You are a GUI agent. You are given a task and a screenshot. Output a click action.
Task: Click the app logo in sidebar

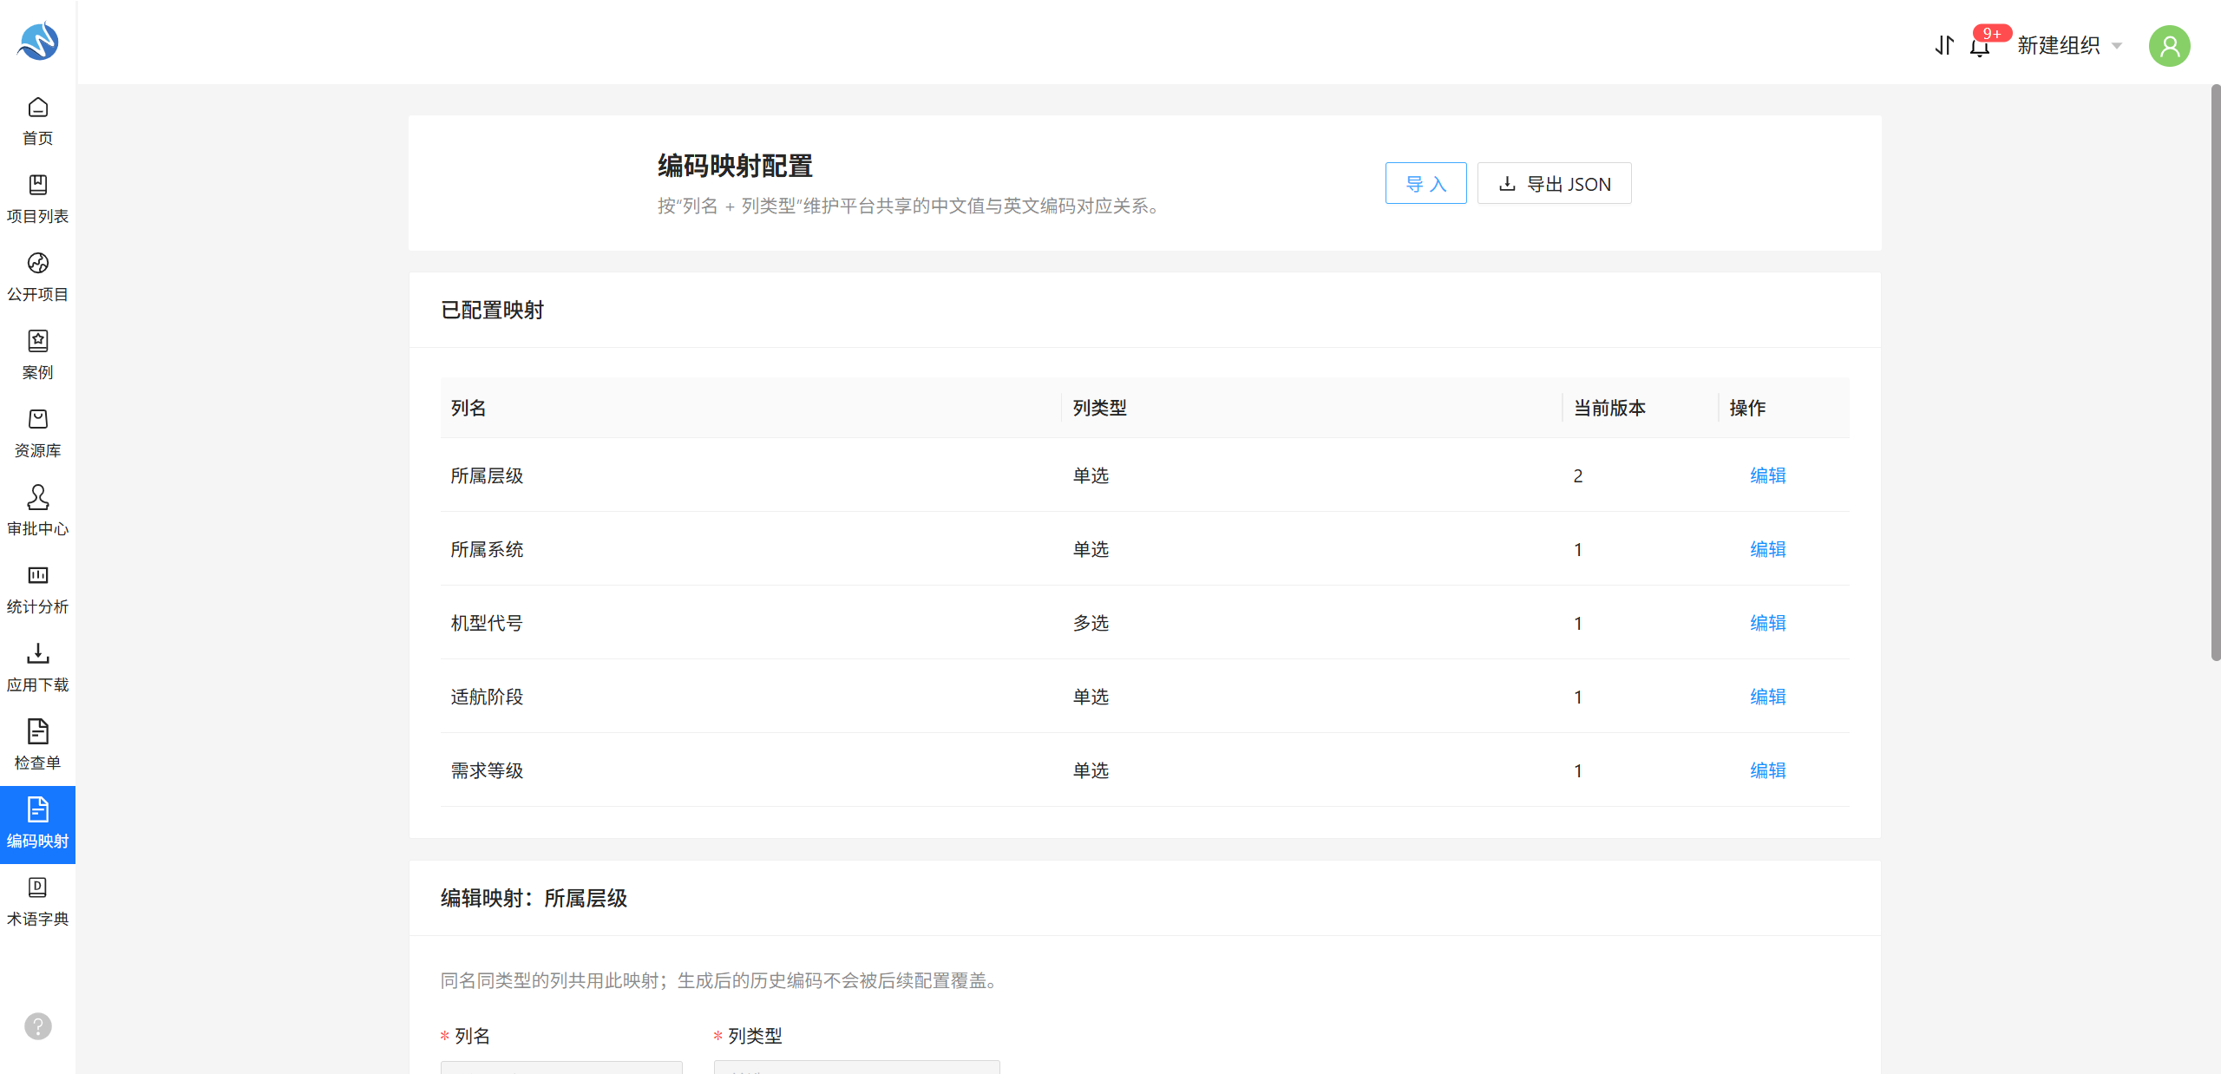38,41
